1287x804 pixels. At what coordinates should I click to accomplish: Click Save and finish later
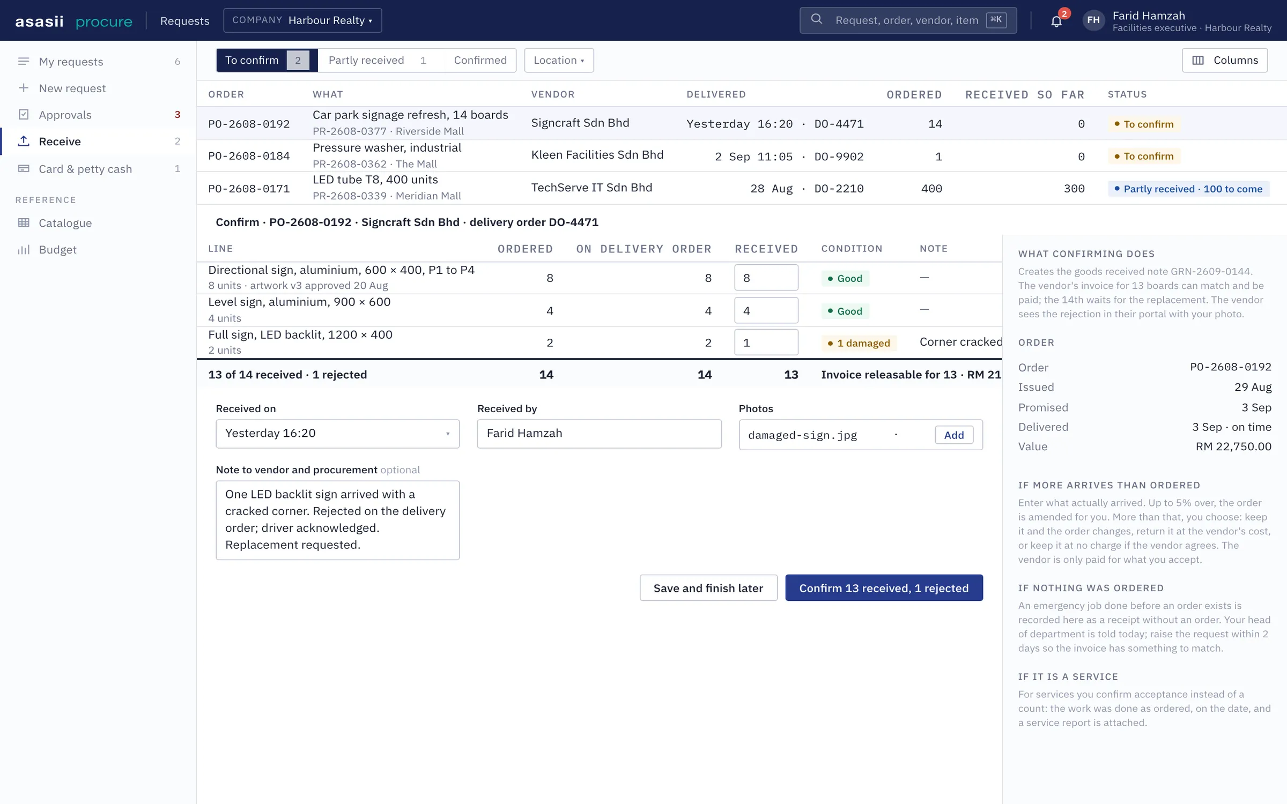point(708,588)
